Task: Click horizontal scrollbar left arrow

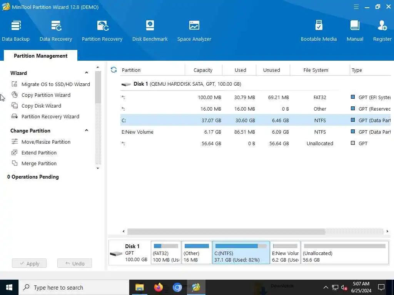Action: pos(124,231)
